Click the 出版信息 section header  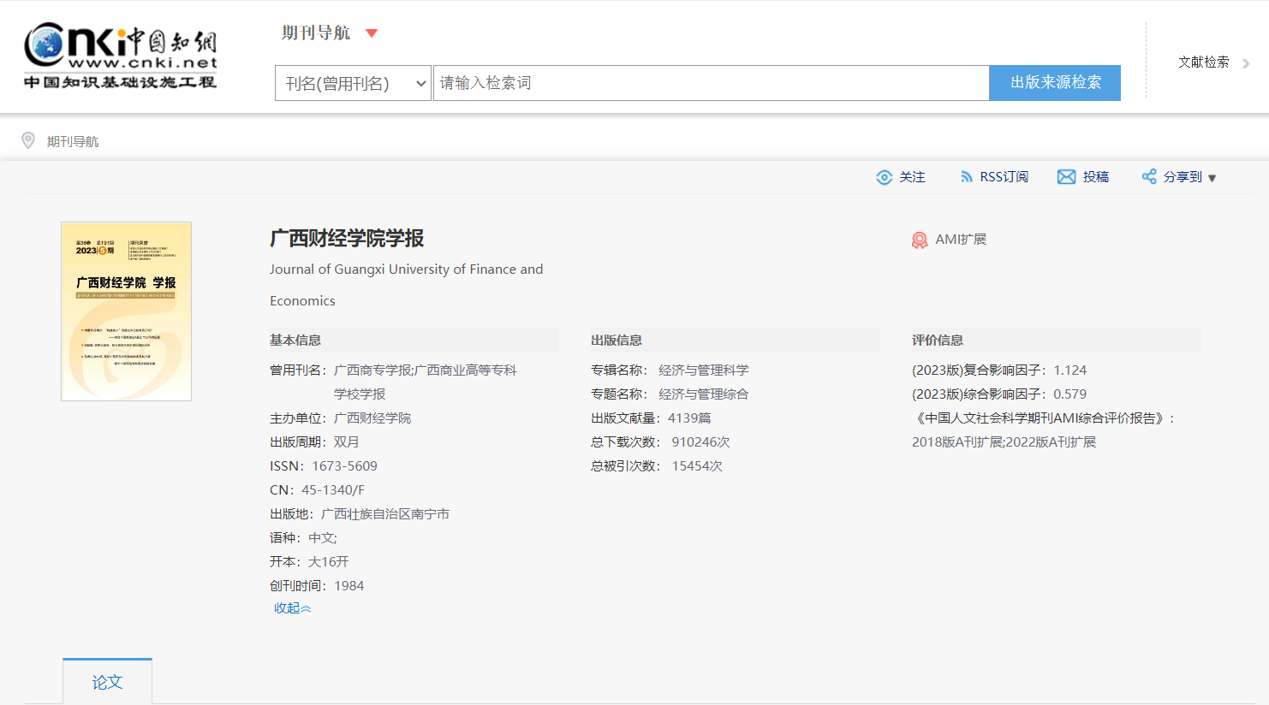click(617, 341)
